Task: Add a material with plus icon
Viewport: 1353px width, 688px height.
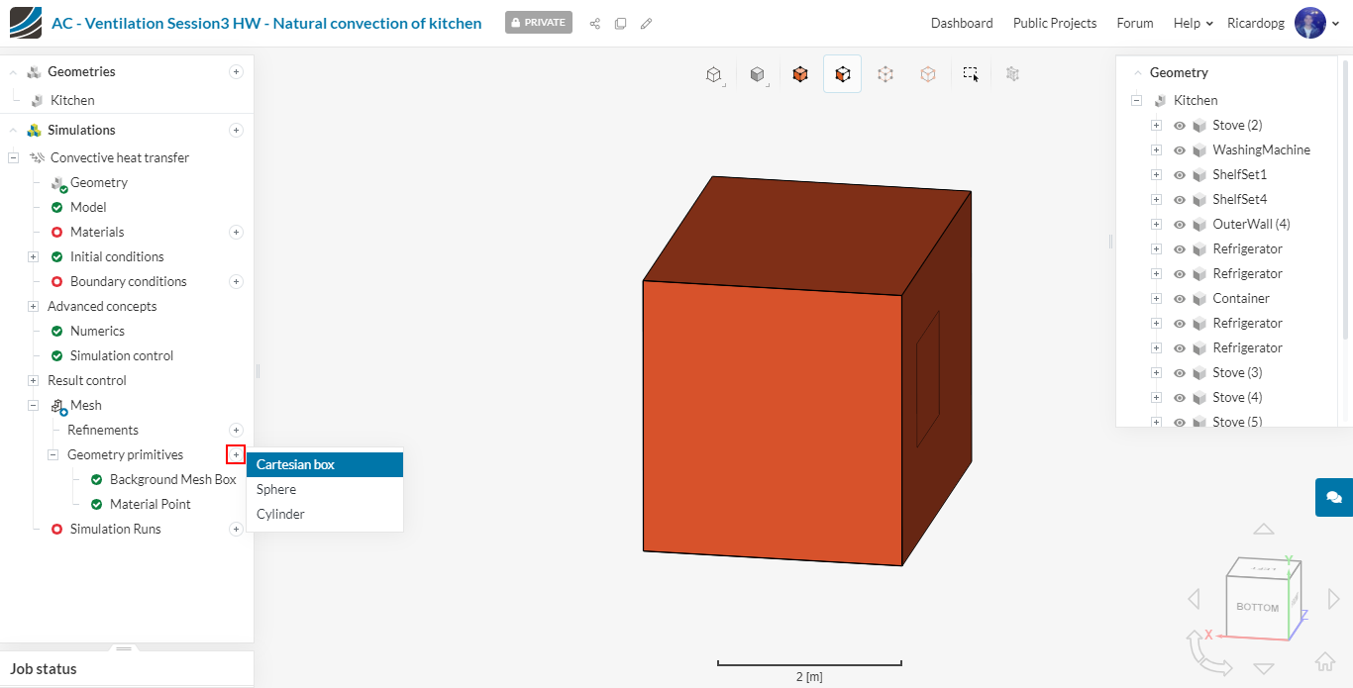Action: 236,232
